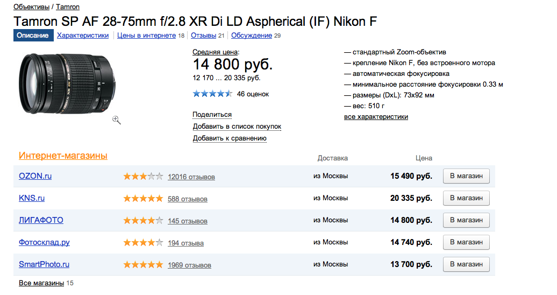Switch to the Характеристики tab
The width and height of the screenshot is (557, 295).
tap(83, 35)
